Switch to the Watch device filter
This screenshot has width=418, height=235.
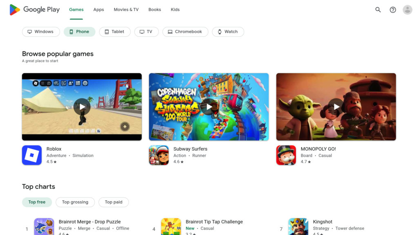click(x=228, y=32)
